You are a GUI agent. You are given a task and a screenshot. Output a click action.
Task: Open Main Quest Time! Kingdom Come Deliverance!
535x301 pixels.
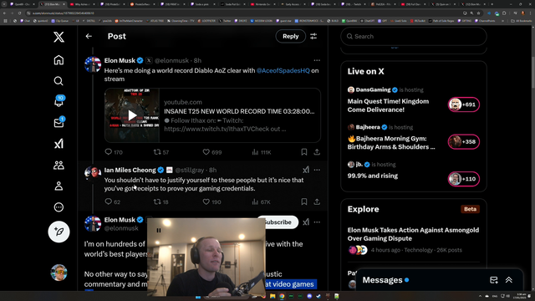pyautogui.click(x=388, y=105)
